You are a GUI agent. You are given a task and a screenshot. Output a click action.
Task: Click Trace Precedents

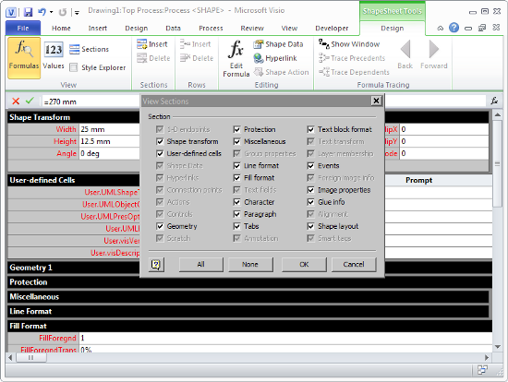pyautogui.click(x=352, y=58)
